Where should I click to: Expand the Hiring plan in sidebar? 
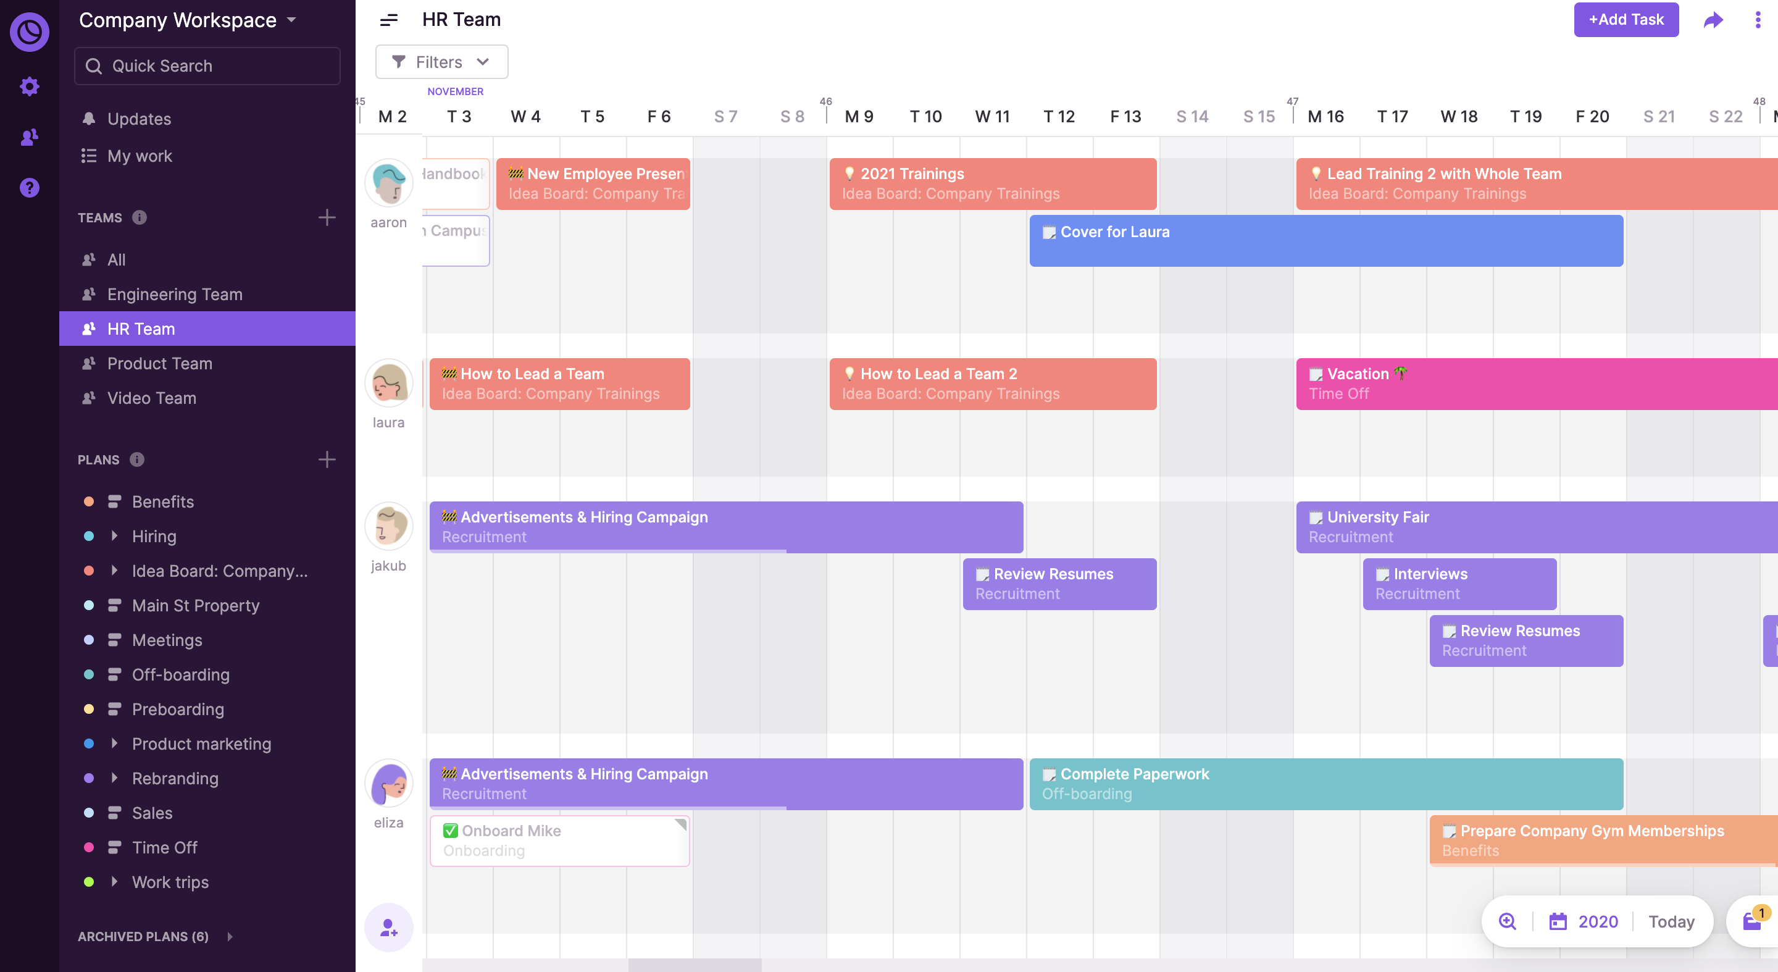pyautogui.click(x=116, y=535)
